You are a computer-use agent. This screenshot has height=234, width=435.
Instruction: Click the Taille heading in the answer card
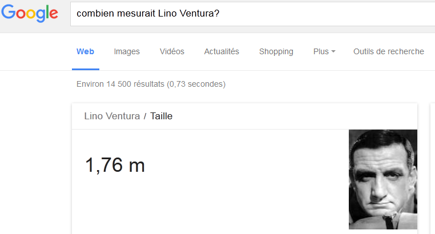tap(161, 116)
